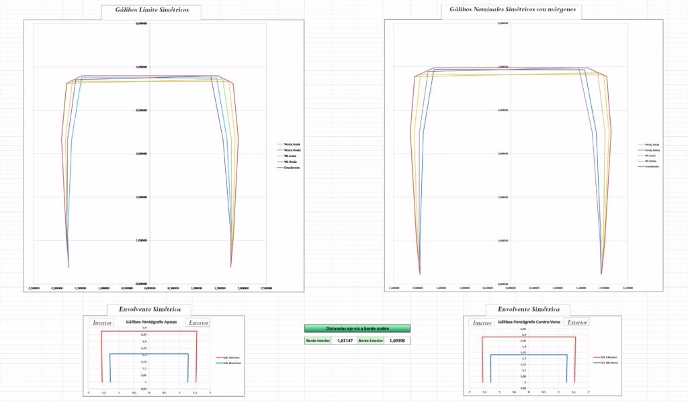Click the 'Gálibos Pantógrafo Apoyo' chart title
The width and height of the screenshot is (688, 401).
click(x=150, y=322)
